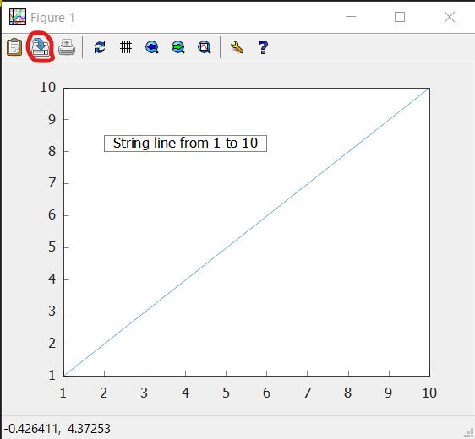Click the gnuplot Figure 1 window icon
This screenshot has height=439, width=475.
click(17, 17)
